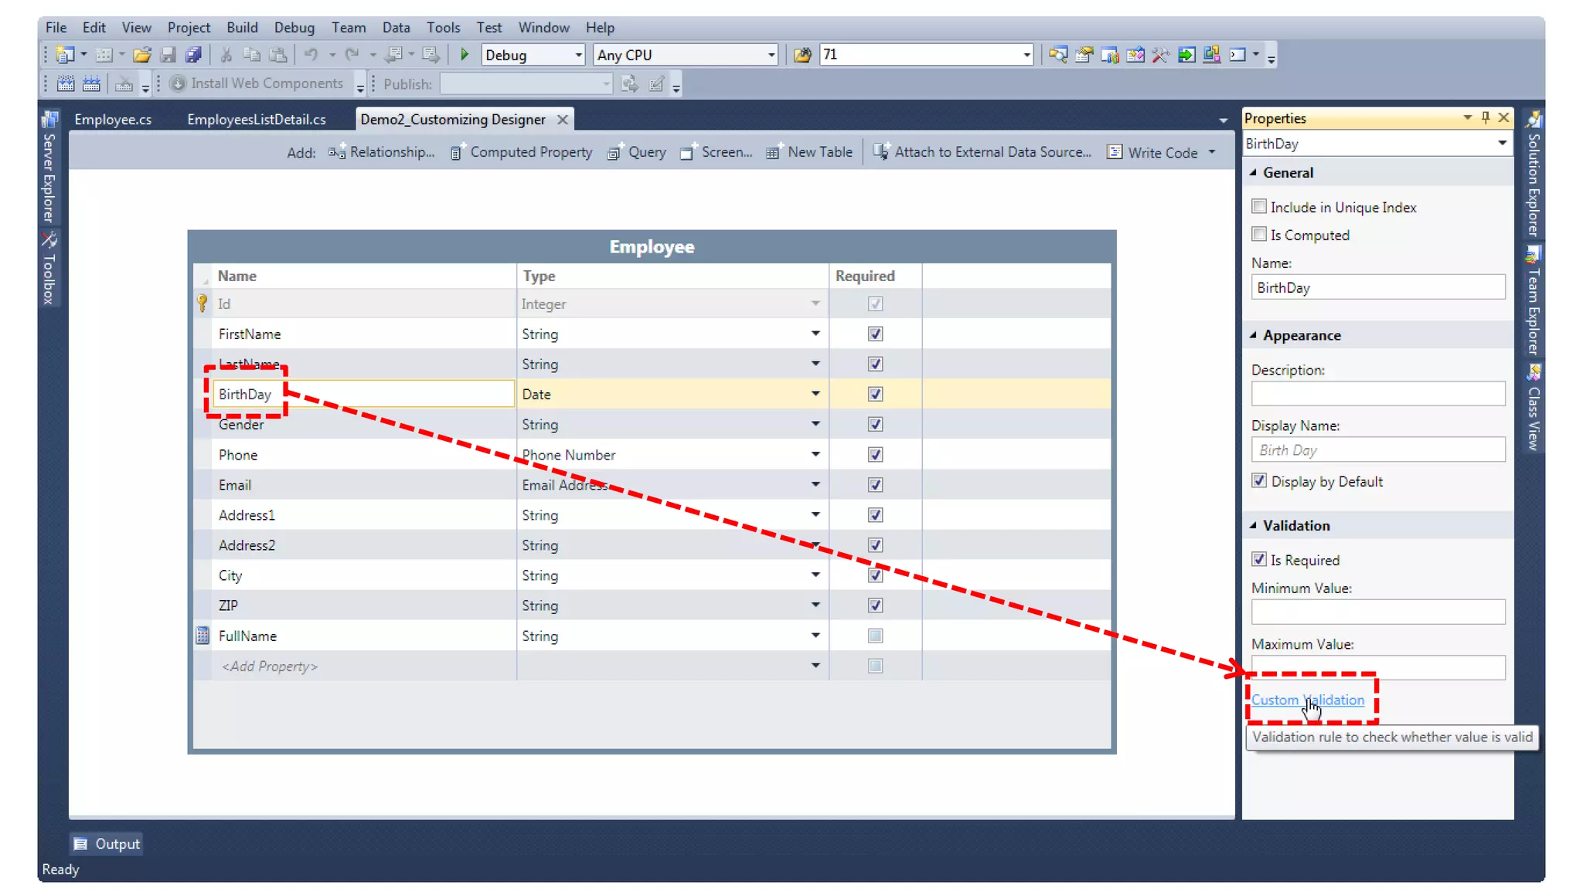Toggle Display by Default checkbox
Screen dimensions: 1583x892
point(1259,481)
